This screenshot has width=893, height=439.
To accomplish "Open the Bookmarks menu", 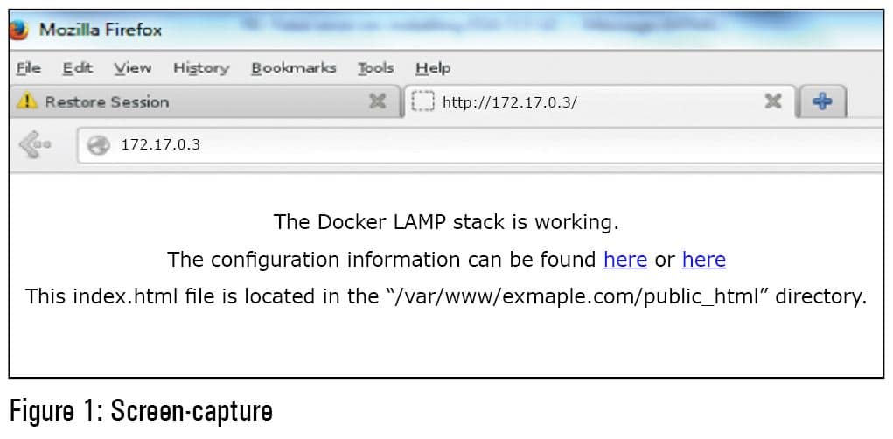I will point(293,67).
